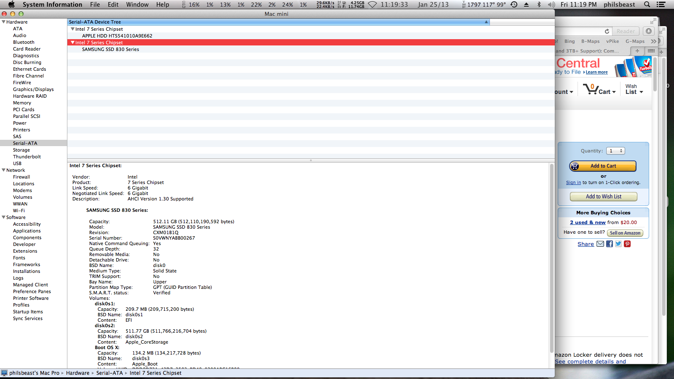
Task: Click the pane split divider handle
Action: point(311,160)
